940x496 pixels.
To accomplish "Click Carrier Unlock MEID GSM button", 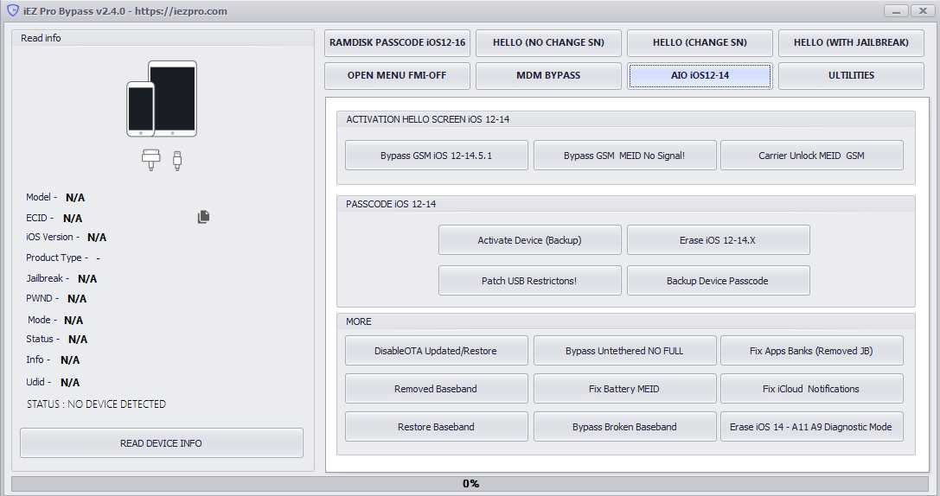I will [812, 156].
